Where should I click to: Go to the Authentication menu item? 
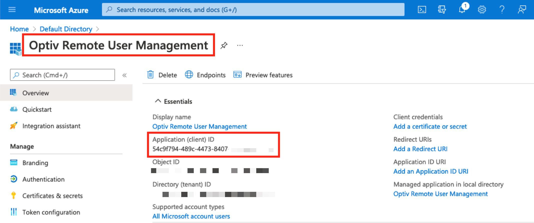pyautogui.click(x=43, y=179)
